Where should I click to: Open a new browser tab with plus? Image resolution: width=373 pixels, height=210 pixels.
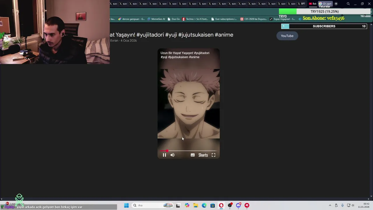(336, 4)
